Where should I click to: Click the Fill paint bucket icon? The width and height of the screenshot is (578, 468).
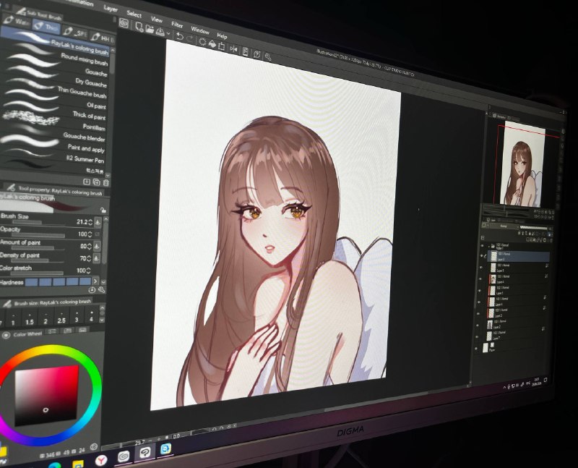(x=212, y=44)
